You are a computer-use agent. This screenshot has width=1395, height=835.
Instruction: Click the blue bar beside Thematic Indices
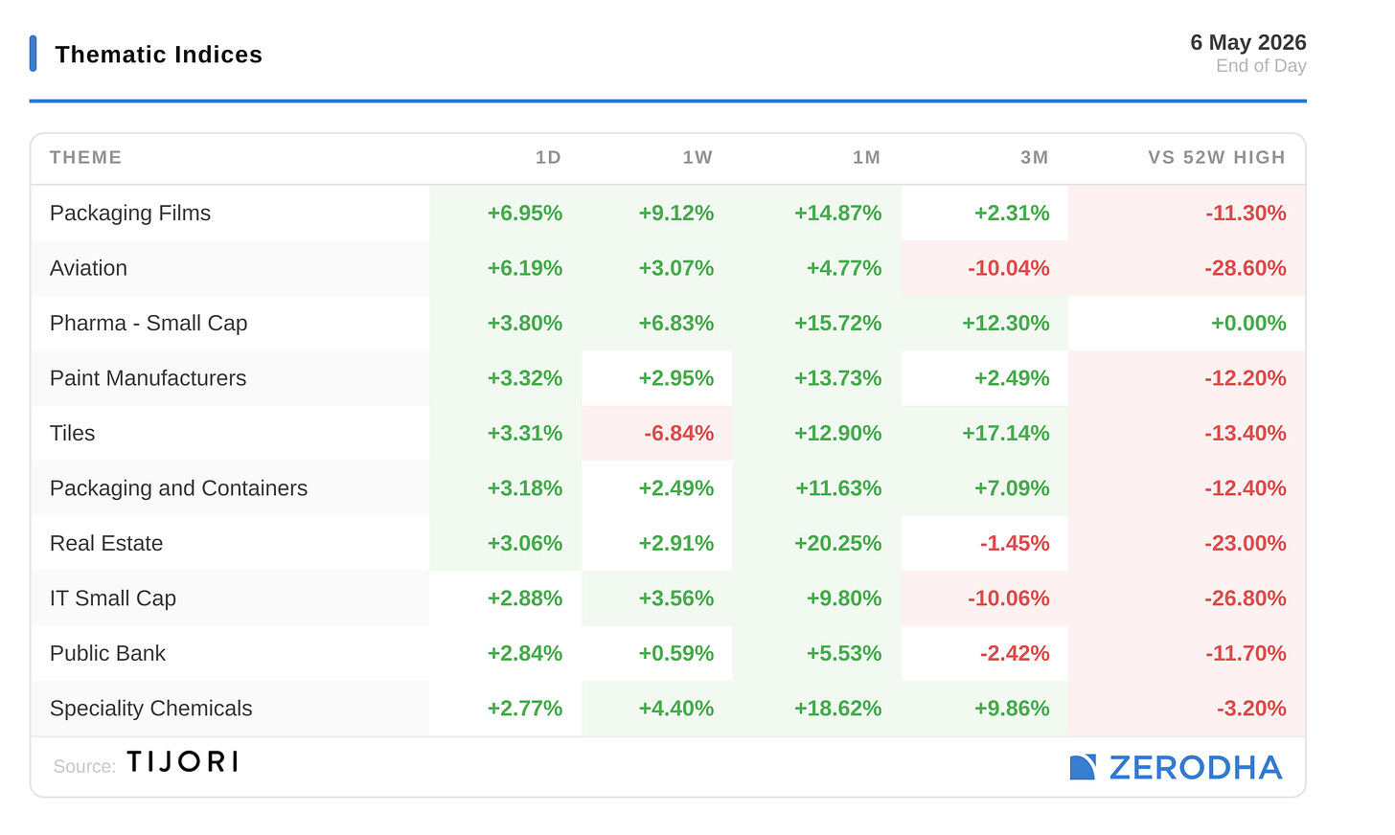(x=34, y=54)
